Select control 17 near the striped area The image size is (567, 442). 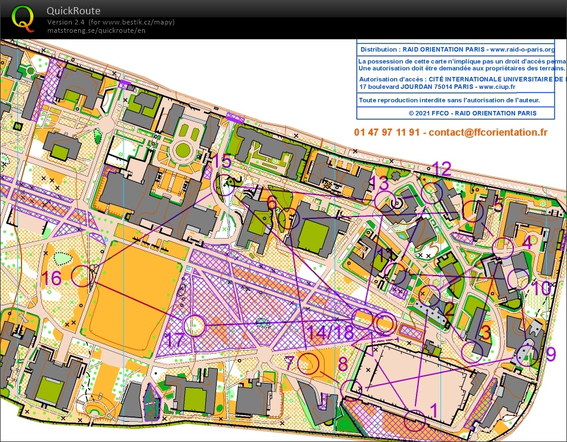pos(194,325)
